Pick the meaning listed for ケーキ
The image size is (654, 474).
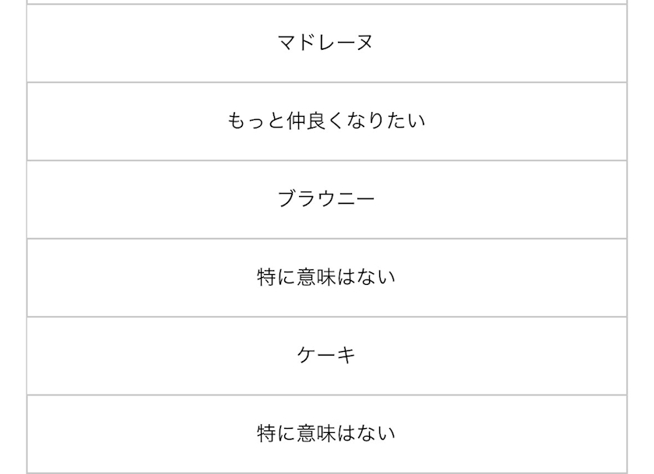click(326, 434)
